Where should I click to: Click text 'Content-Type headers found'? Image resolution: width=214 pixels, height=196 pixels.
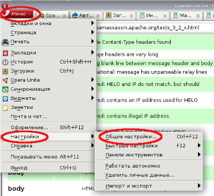[136, 42]
